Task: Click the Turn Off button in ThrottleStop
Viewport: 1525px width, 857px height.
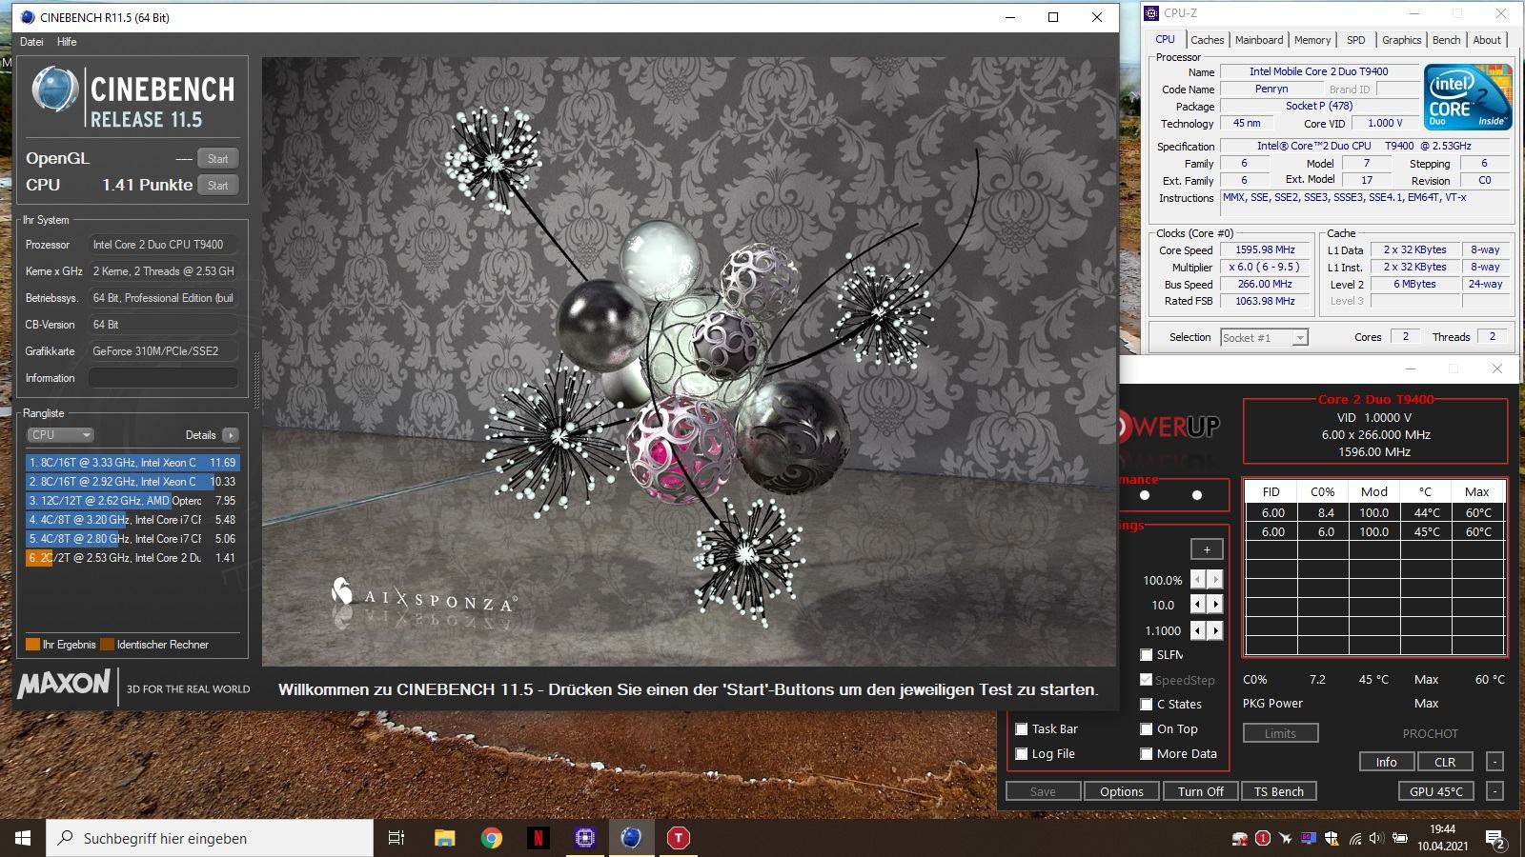Action: click(x=1200, y=791)
